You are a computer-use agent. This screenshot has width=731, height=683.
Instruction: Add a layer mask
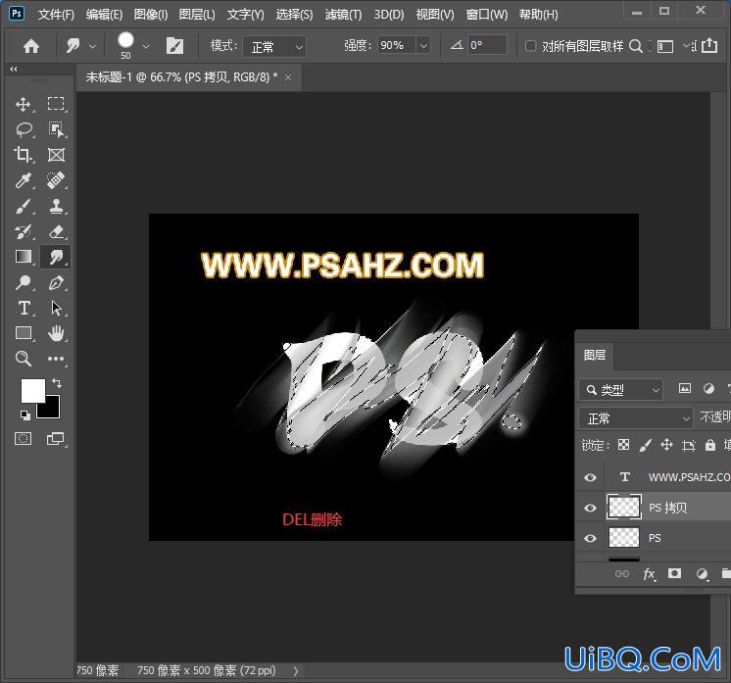[674, 573]
